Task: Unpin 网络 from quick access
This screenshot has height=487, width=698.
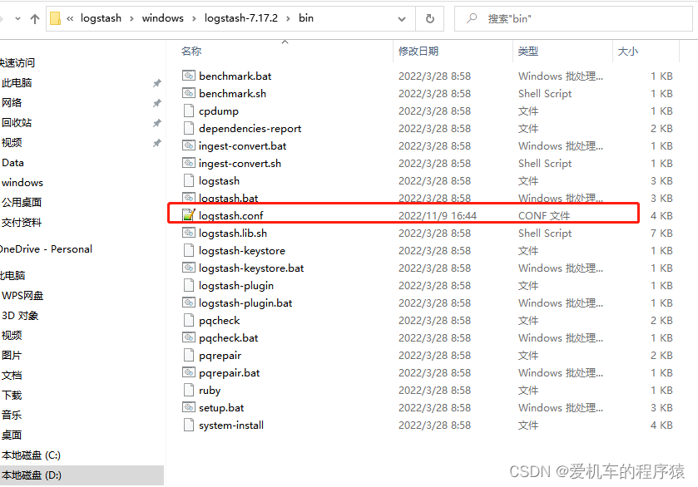Action: point(156,103)
